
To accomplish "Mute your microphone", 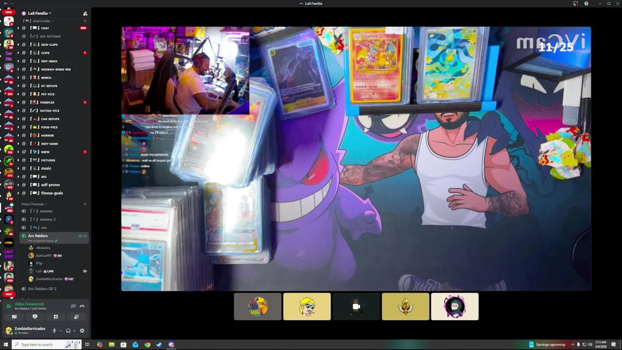I will [x=54, y=331].
